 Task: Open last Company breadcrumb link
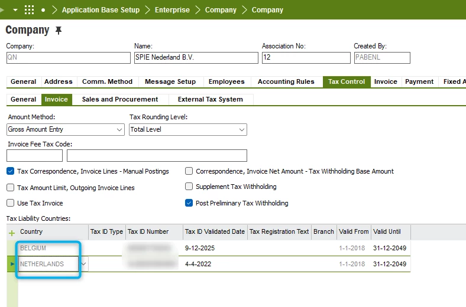(267, 10)
